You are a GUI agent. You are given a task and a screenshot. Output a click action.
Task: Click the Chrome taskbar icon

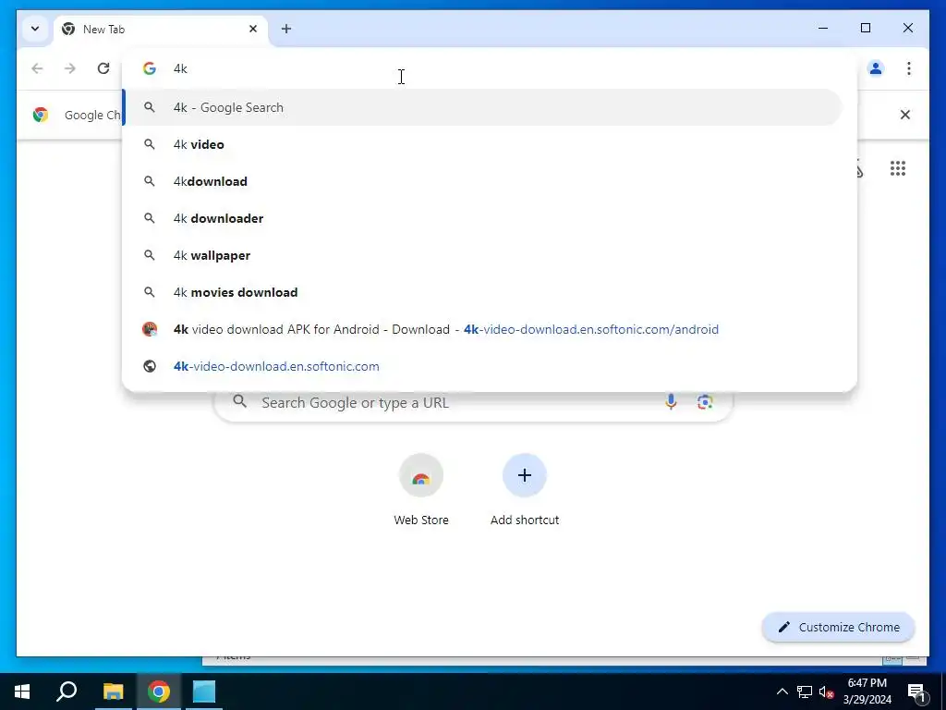click(159, 692)
